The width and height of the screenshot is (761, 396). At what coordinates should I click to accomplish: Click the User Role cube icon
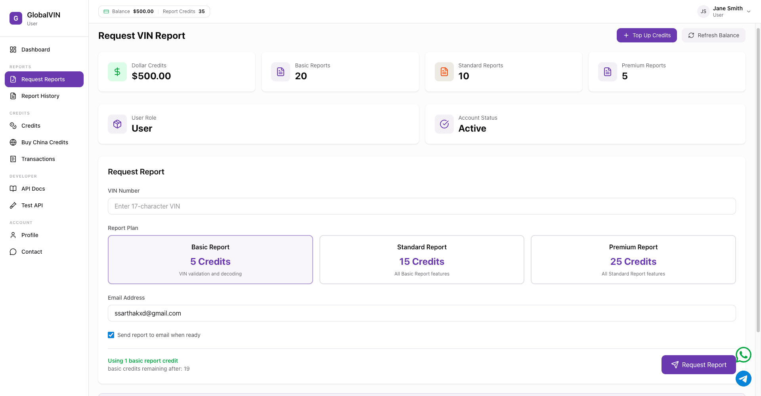click(117, 124)
